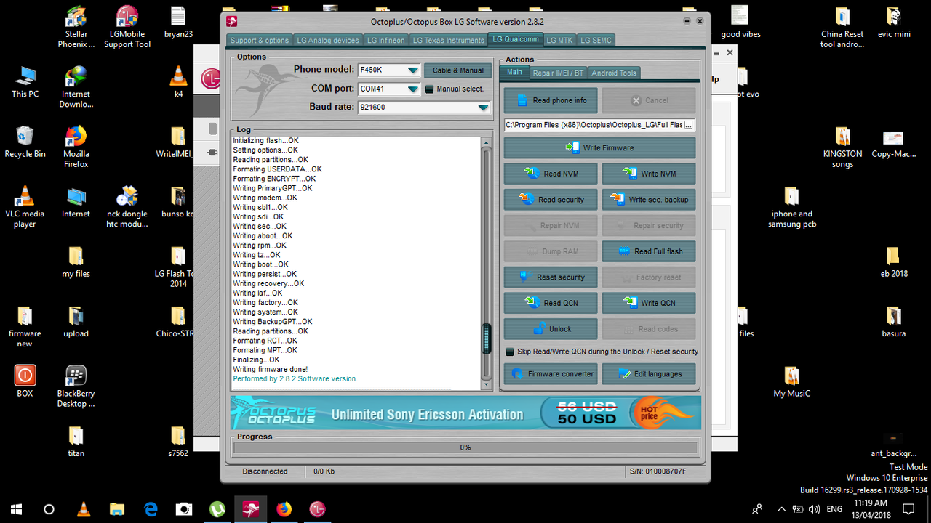Viewport: 931px width, 523px height.
Task: Click the Read Full flash button
Action: coord(649,251)
